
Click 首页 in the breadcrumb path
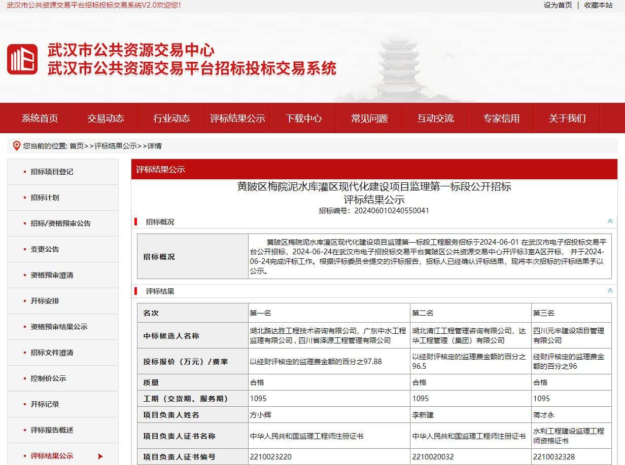pyautogui.click(x=77, y=146)
